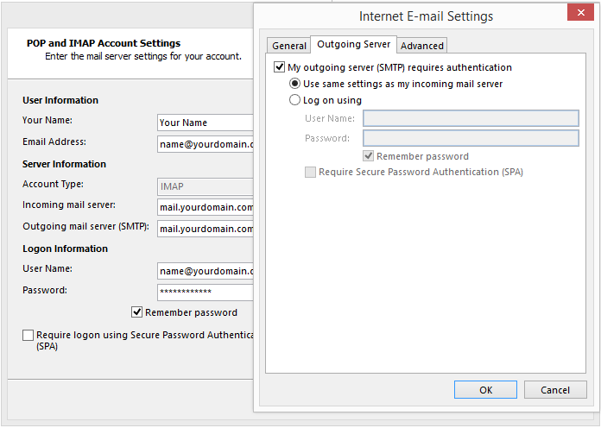Click the Password field under Log on using
This screenshot has width=601, height=428.
click(470, 138)
